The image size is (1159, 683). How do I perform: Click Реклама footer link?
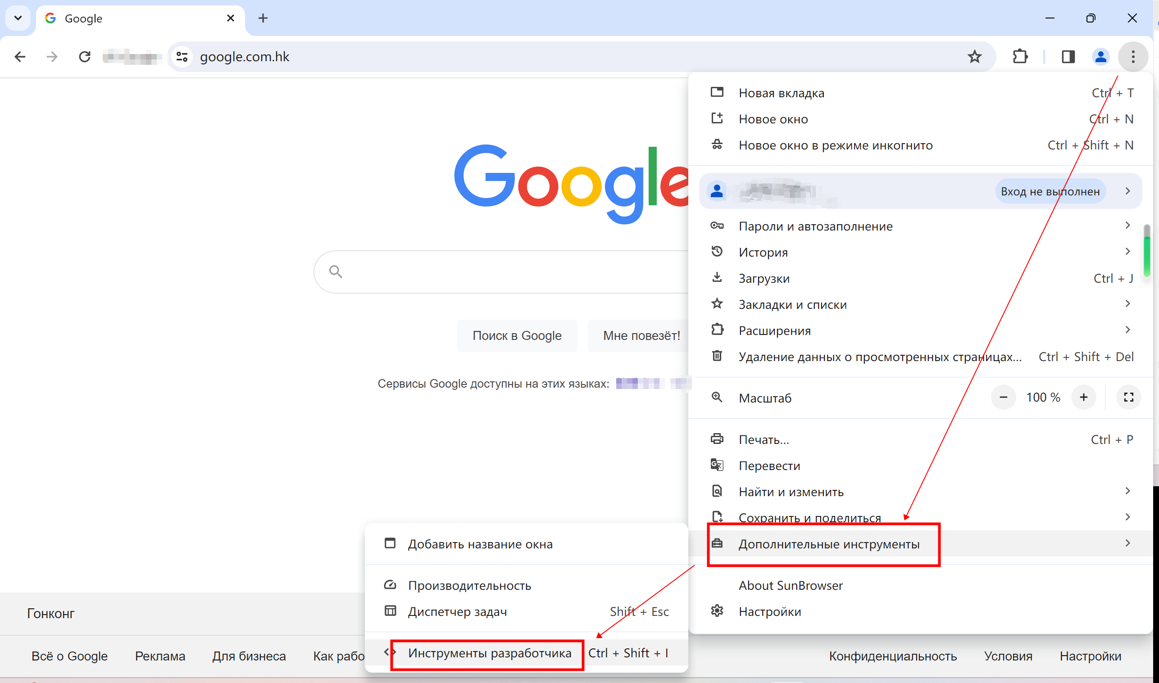tap(160, 656)
